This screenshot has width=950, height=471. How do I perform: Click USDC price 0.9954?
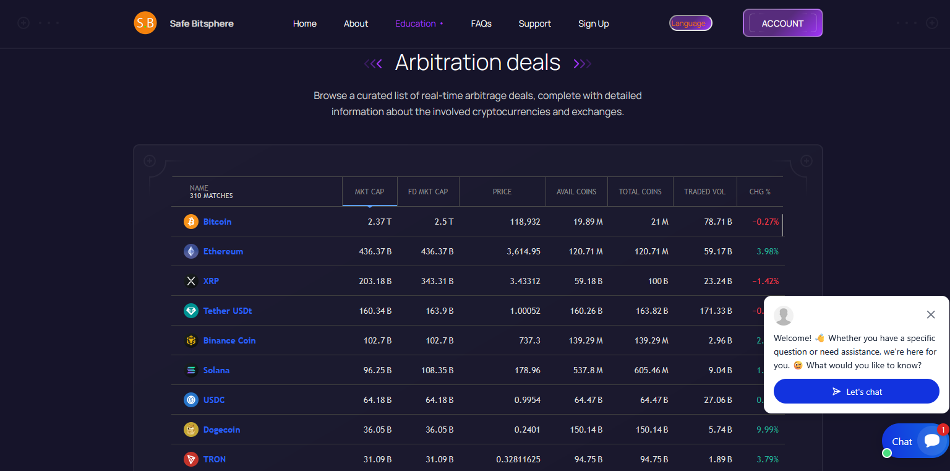click(x=528, y=400)
